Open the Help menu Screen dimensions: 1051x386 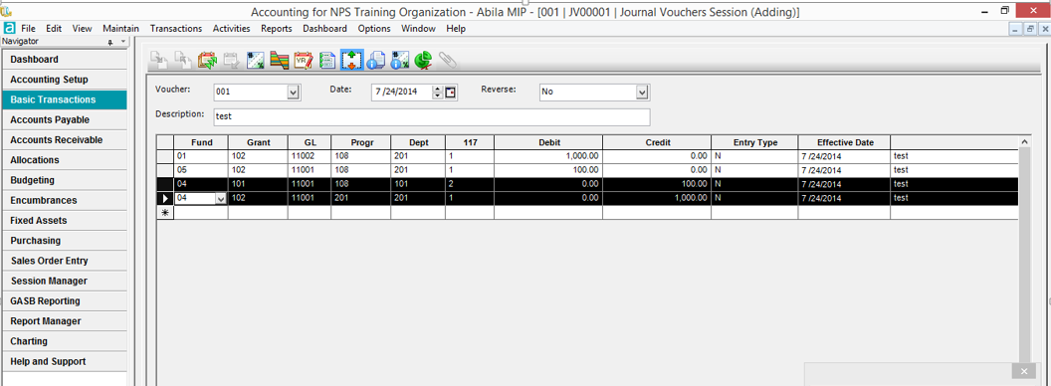(456, 28)
